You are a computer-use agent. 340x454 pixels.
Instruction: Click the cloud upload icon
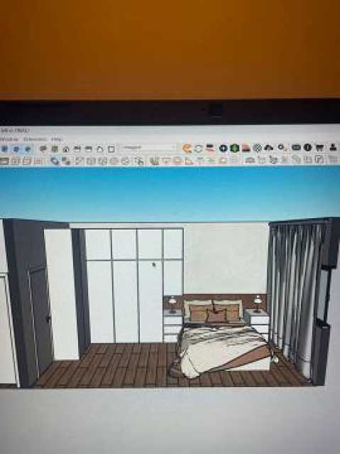click(269, 148)
